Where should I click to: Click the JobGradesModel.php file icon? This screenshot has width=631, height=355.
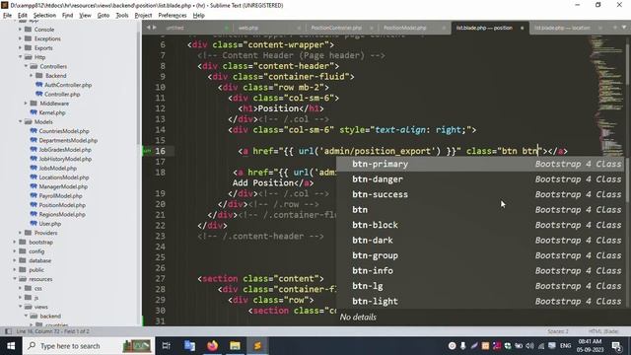point(34,149)
